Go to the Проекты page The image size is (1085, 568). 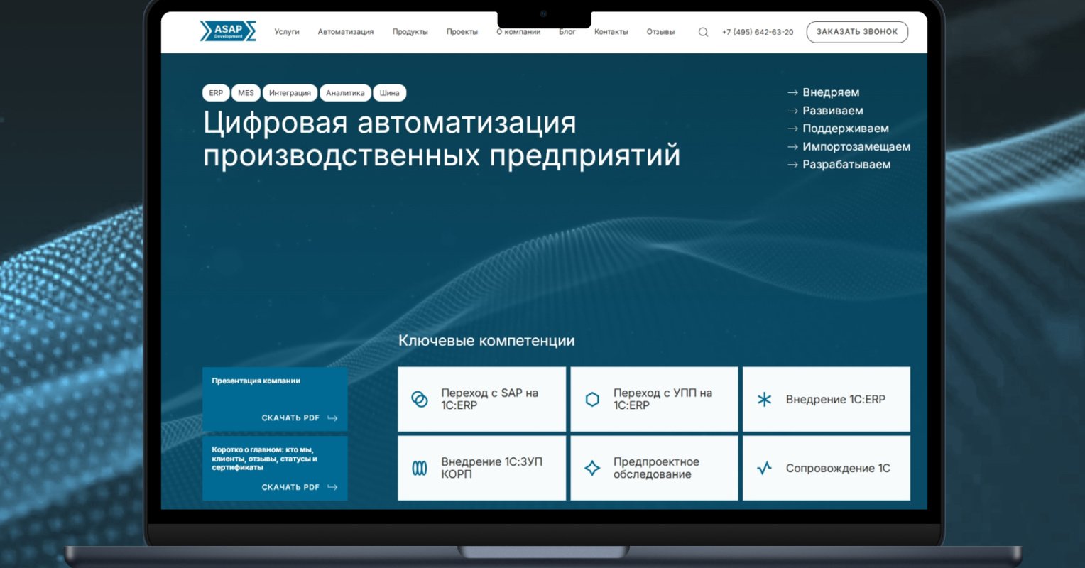pyautogui.click(x=462, y=32)
